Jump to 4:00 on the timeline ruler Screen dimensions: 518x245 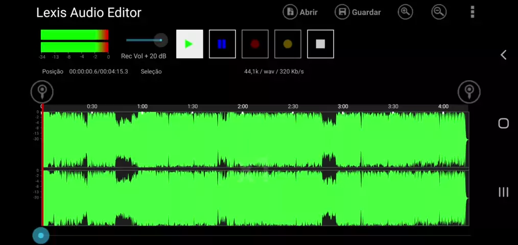(443, 106)
